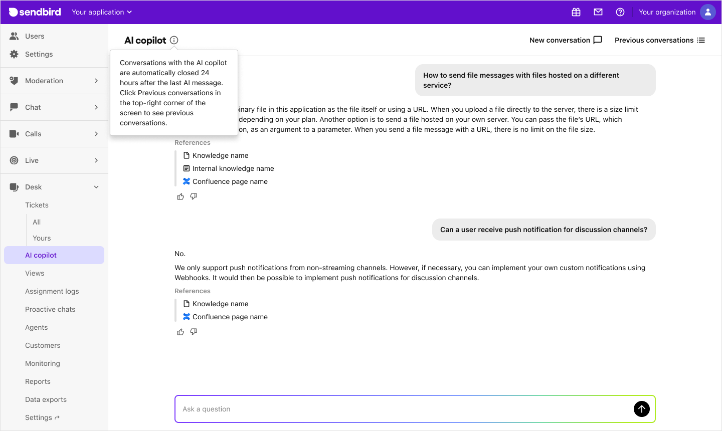Screen dimensions: 722x431
Task: Select Assignment logs in sidebar
Action: pos(52,291)
